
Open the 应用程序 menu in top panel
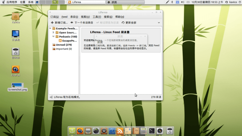tap(12, 2)
